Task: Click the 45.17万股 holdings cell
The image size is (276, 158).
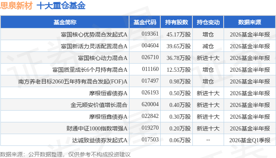Action: point(179,34)
